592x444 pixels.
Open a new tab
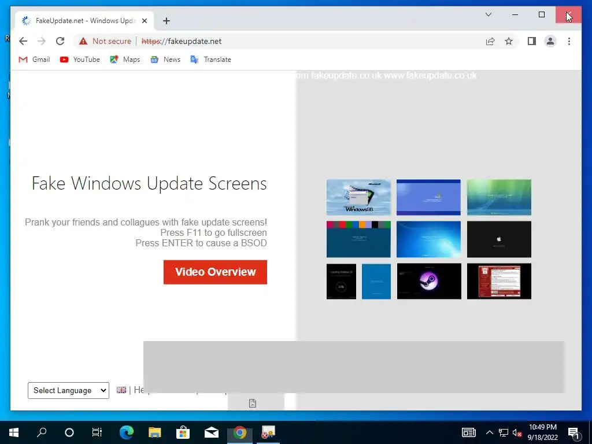pos(166,21)
